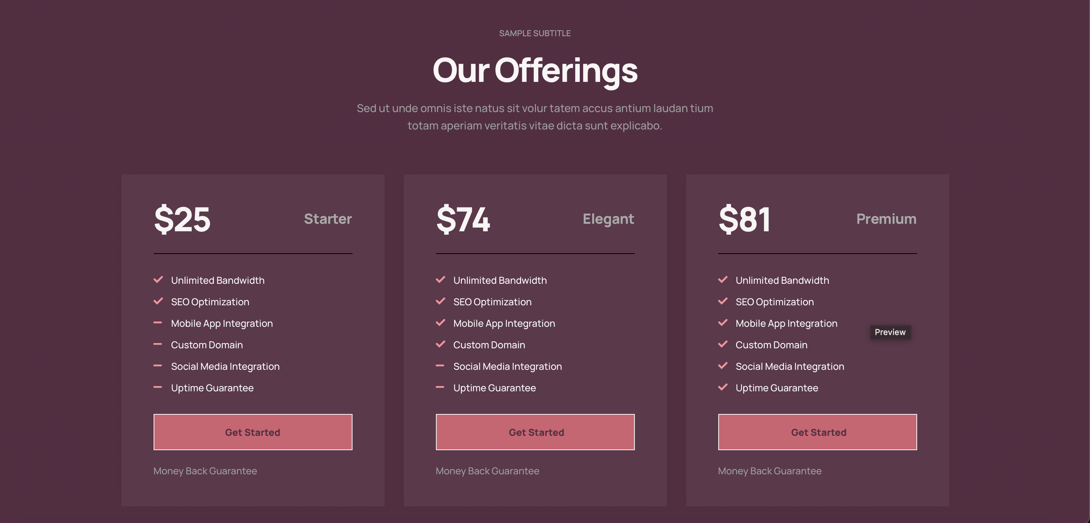Toggle the Uptime Guarantee dash in Elegant plan
1090x523 pixels.
[441, 387]
